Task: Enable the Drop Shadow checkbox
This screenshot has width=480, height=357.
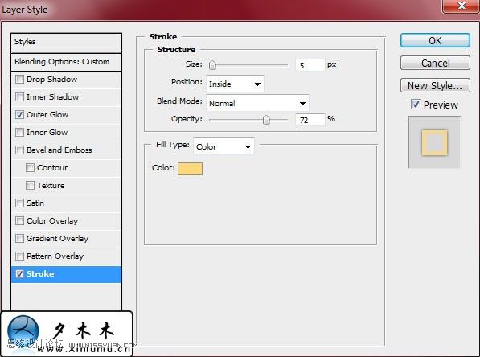Action: (19, 80)
